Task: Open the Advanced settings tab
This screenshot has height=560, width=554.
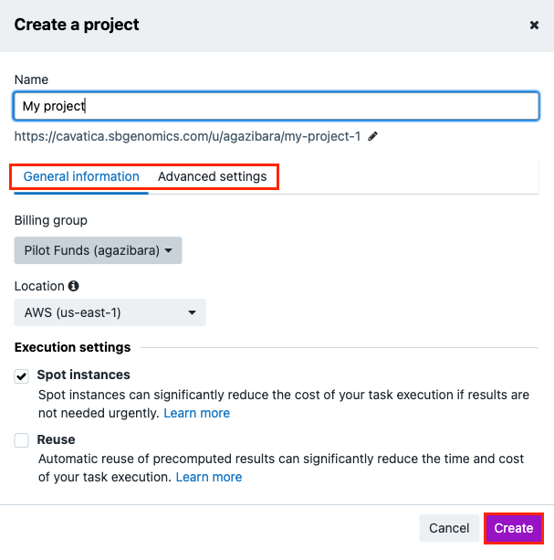Action: pyautogui.click(x=212, y=176)
